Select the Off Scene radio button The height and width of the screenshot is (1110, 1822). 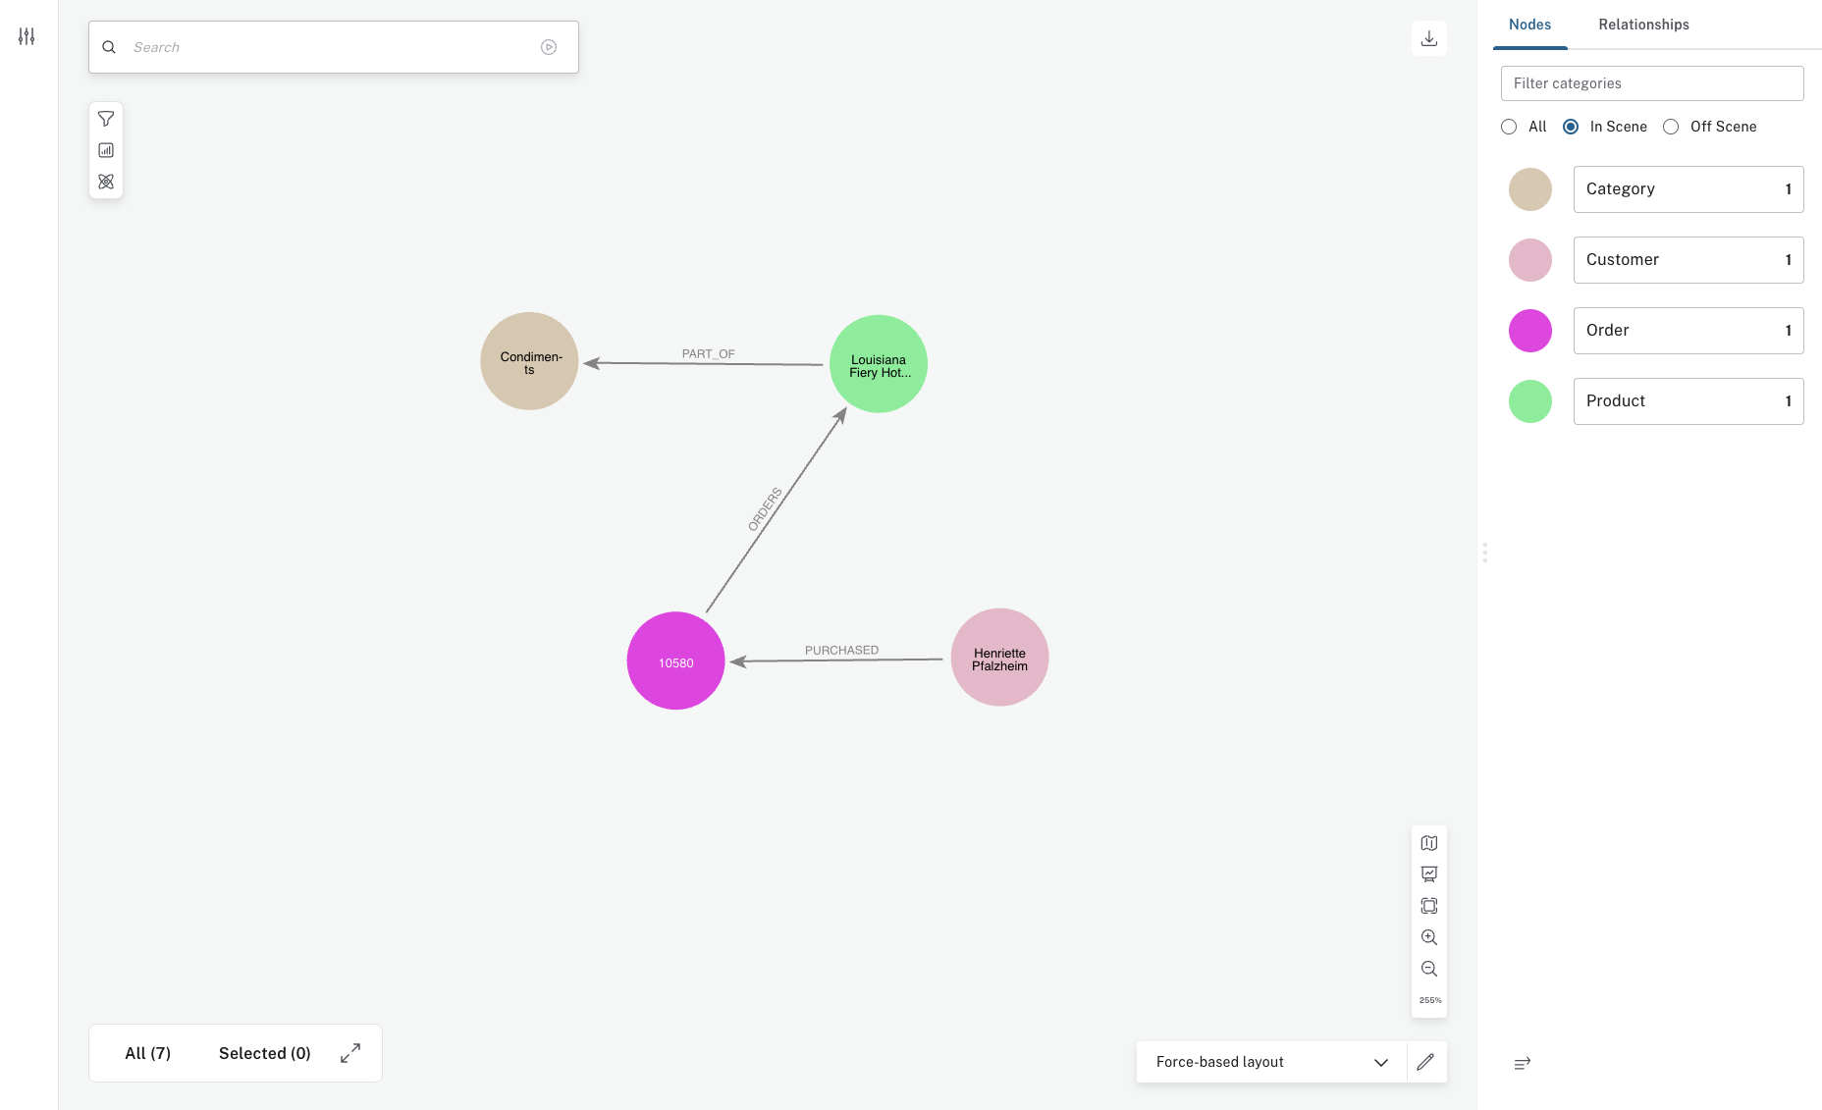coord(1671,127)
